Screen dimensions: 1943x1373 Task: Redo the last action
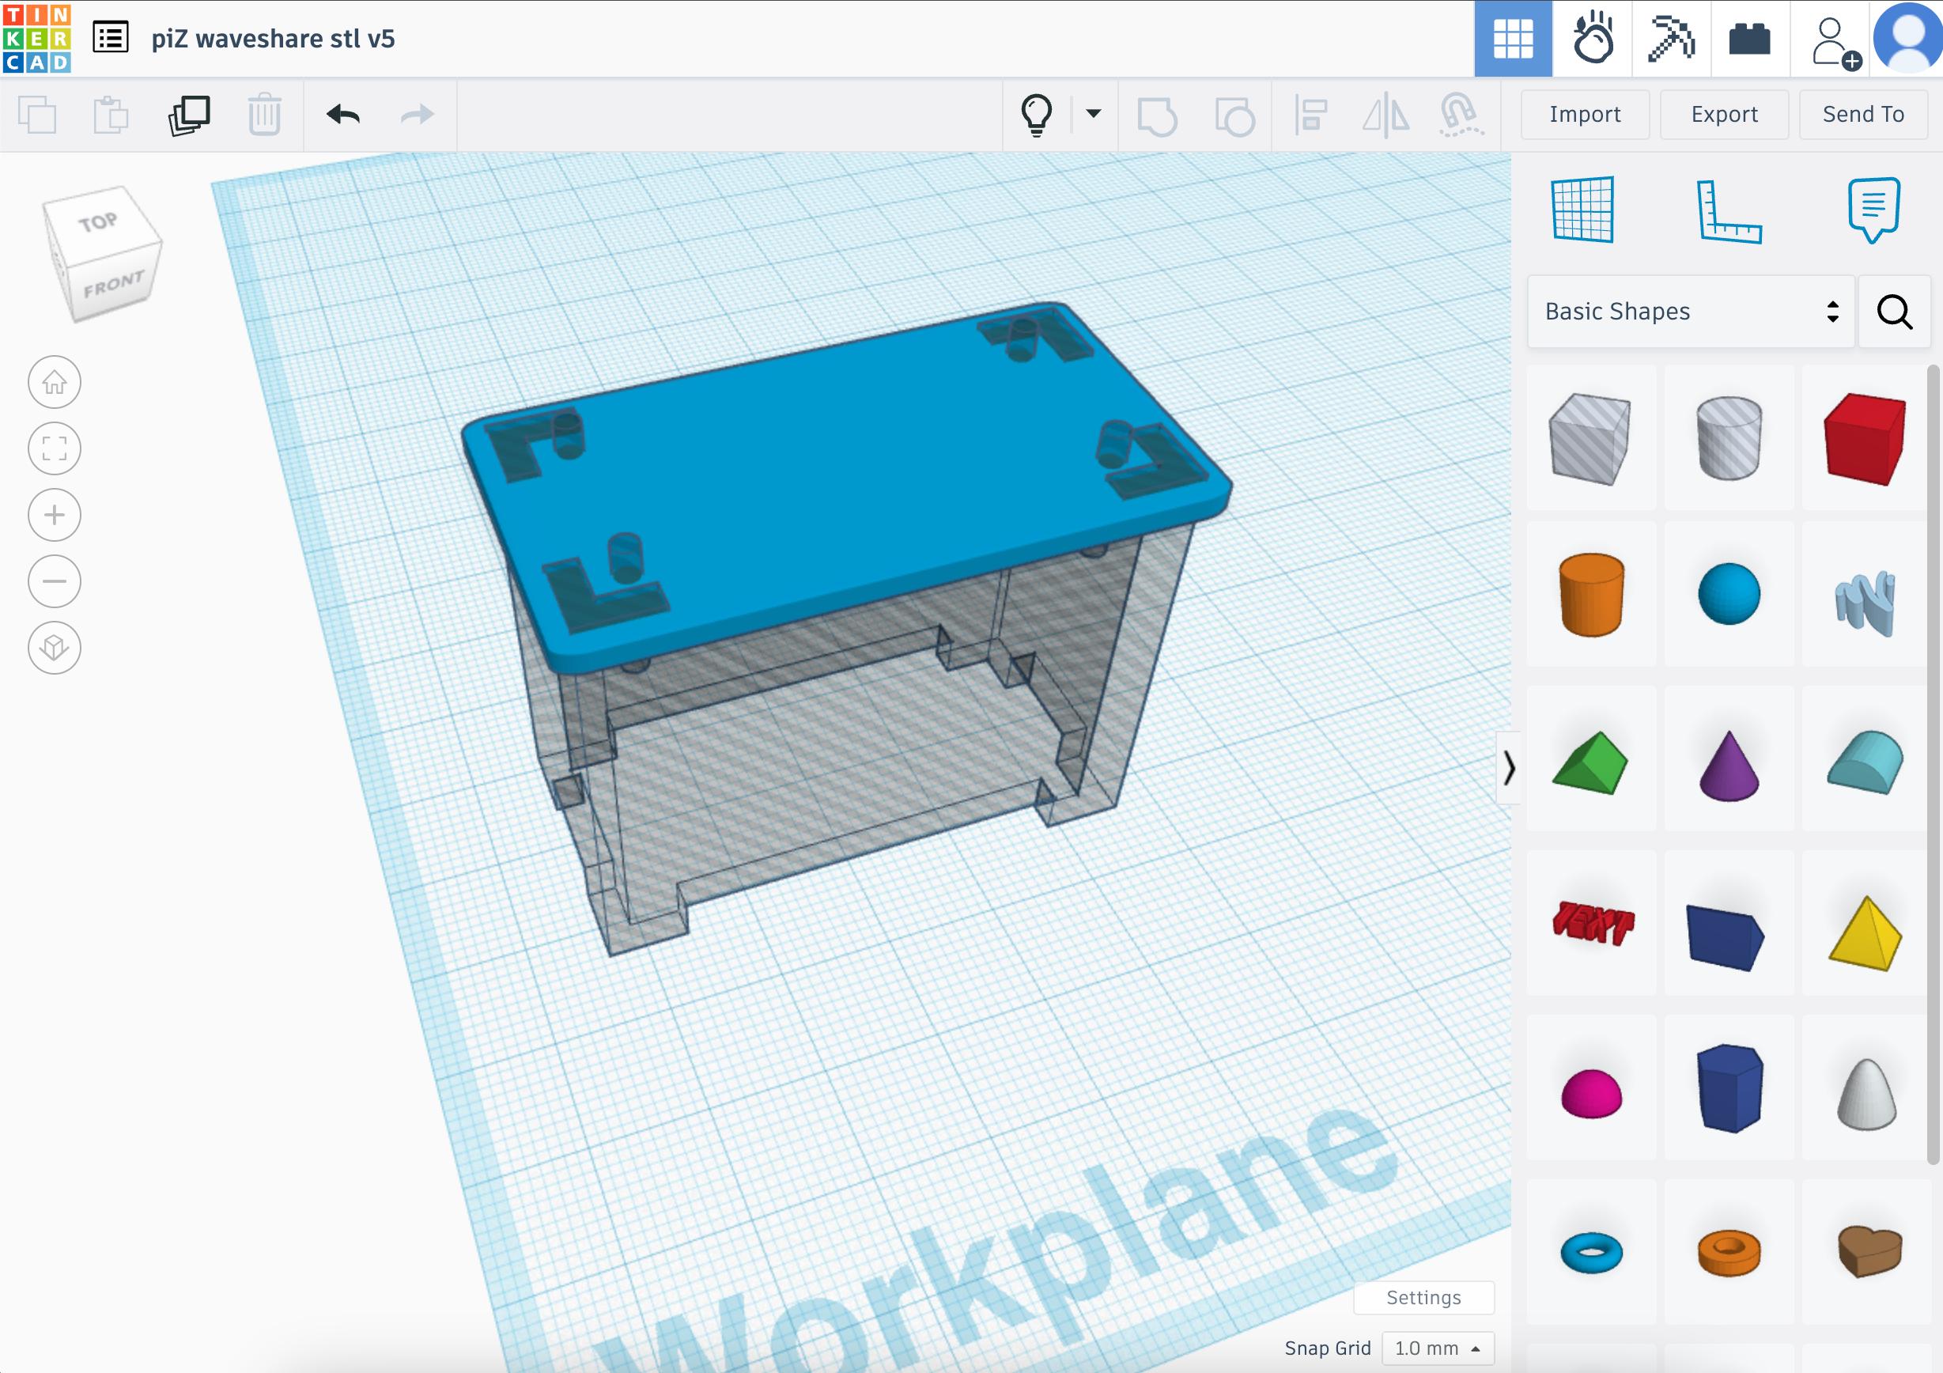[x=416, y=114]
